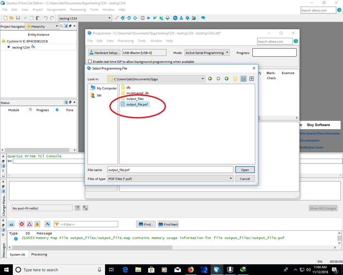
Task: Open the Programmer icon in main toolbar
Action: [x=187, y=18]
